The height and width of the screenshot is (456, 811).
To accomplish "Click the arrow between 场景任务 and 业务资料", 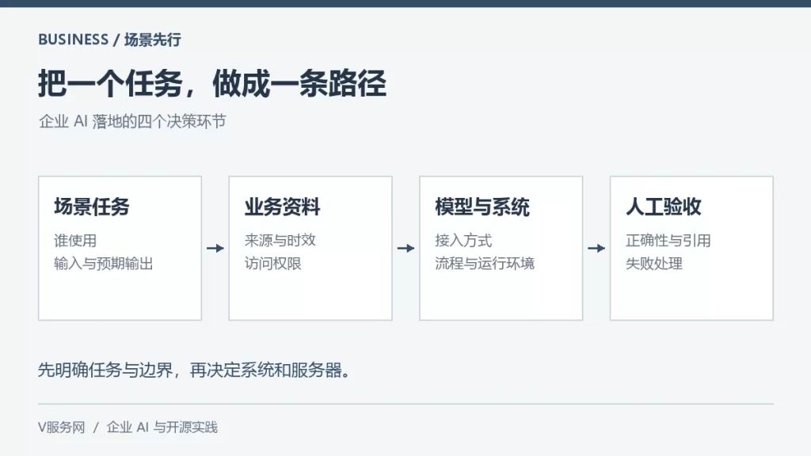I will pos(215,248).
